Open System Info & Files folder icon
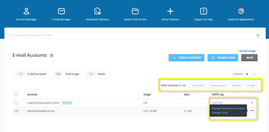Image resolution: width=269 pixels, height=132 pixels. pyautogui.click(x=135, y=11)
